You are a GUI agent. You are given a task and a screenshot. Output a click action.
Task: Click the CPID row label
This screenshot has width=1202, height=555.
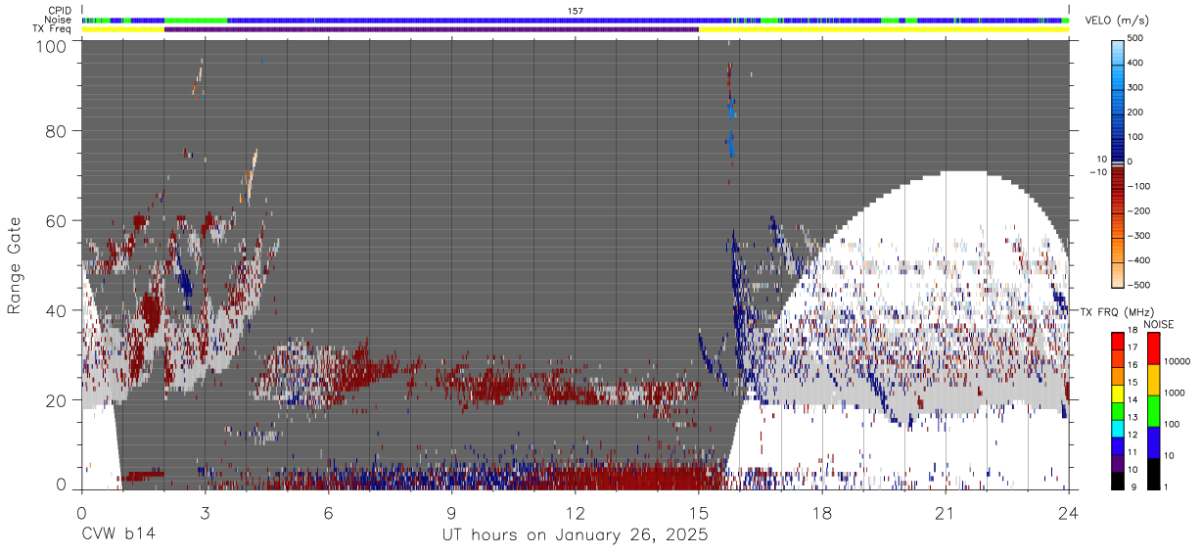point(60,11)
